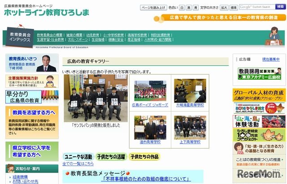Click the 大崎海星高等学校 text link
The image size is (287, 184).
click(x=190, y=105)
